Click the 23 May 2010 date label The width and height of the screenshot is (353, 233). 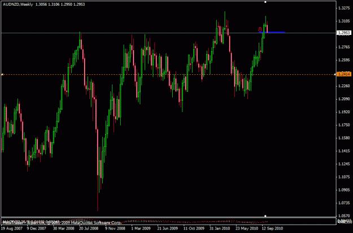247,228
